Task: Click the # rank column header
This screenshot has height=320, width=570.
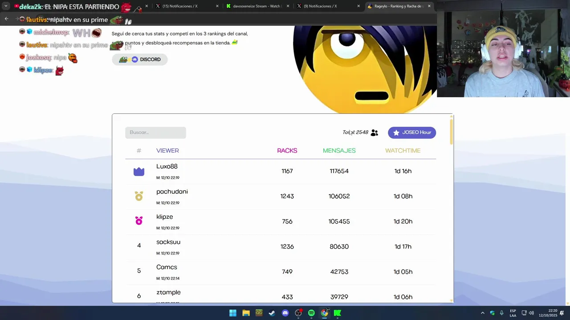Action: coord(139,151)
